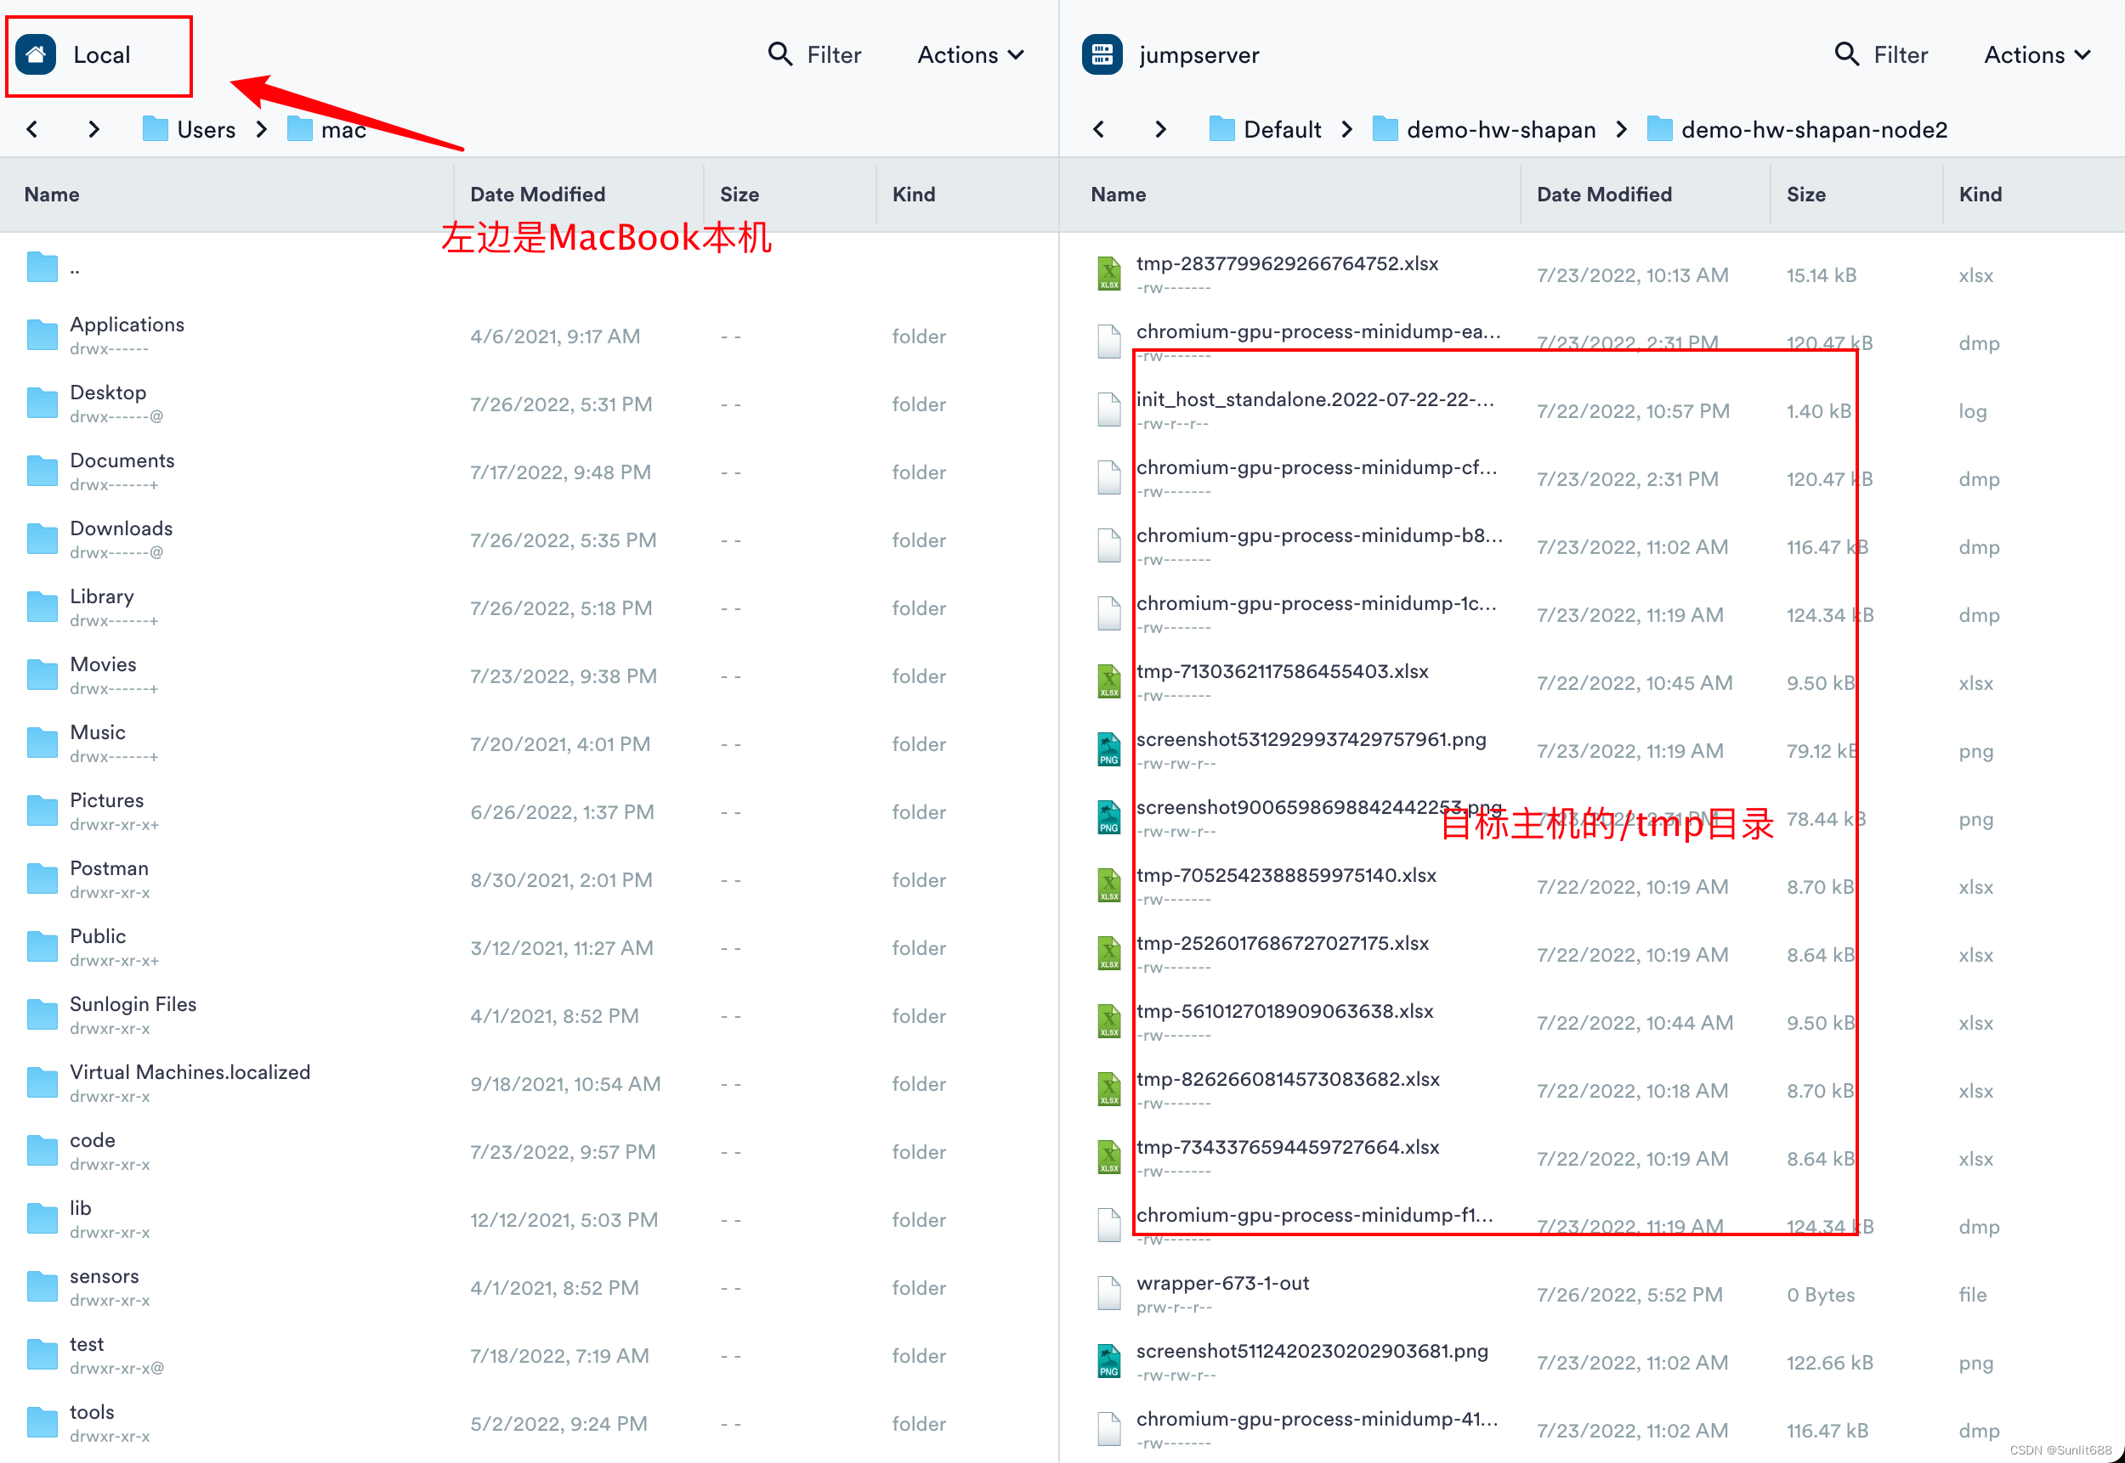This screenshot has width=2125, height=1463.
Task: Click the left pane Filter search icon
Action: pyautogui.click(x=779, y=55)
